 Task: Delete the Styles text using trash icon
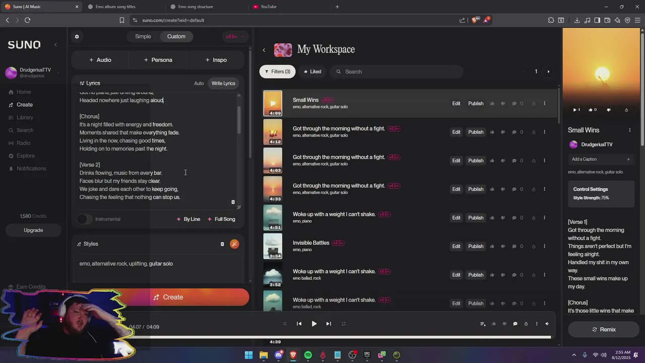222,244
